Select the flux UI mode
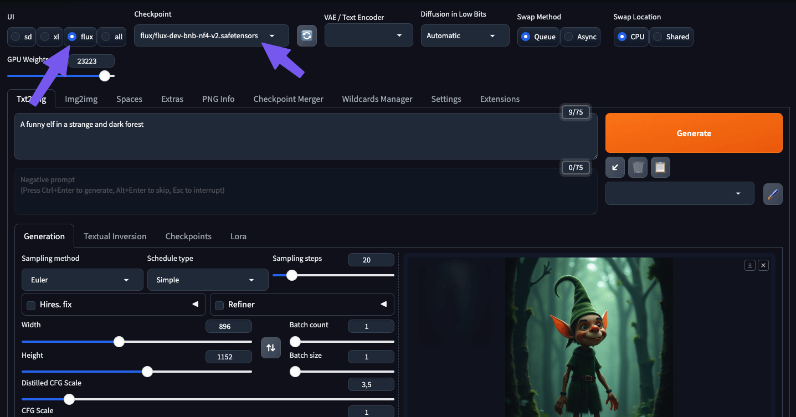This screenshot has height=417, width=796. coord(73,36)
